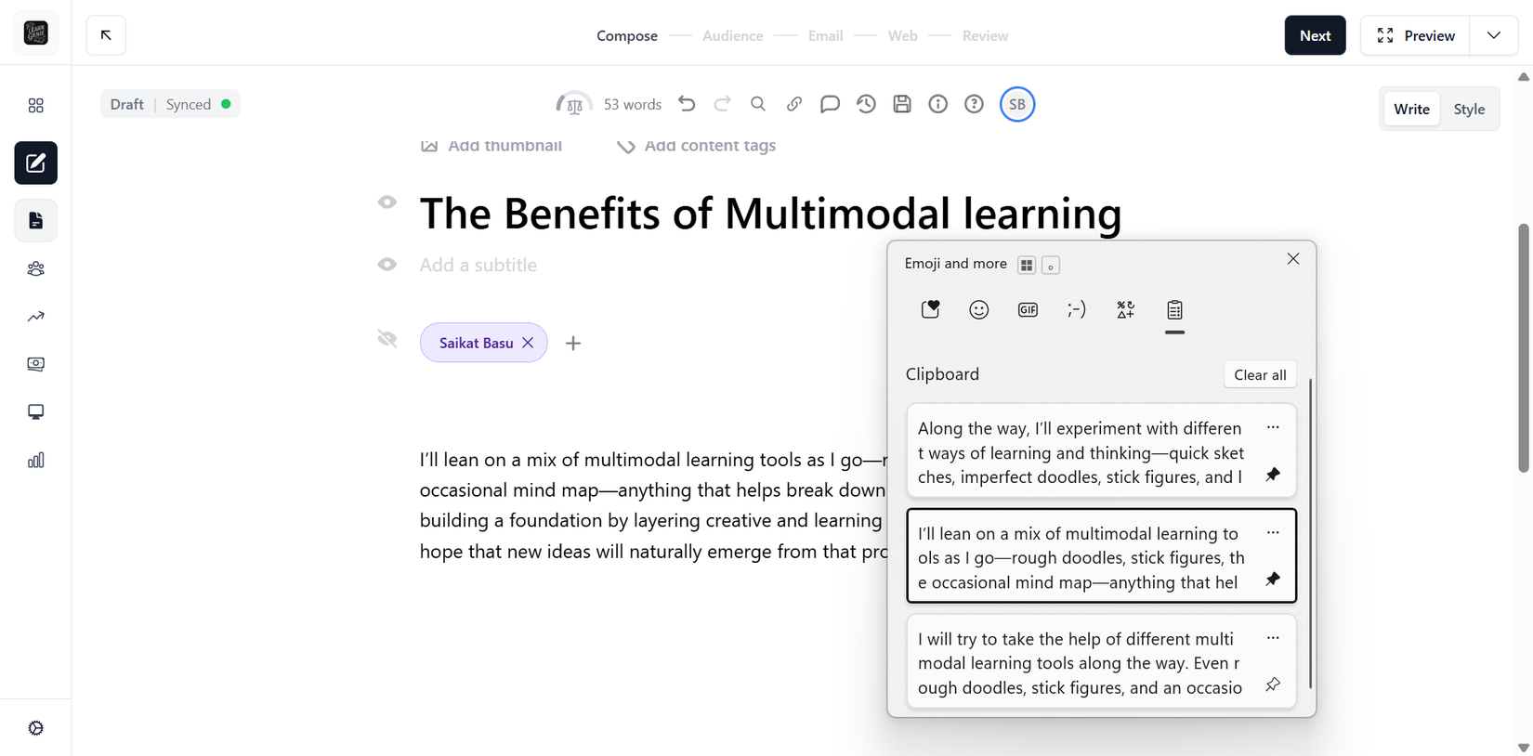This screenshot has width=1533, height=756.
Task: Click the Add a subtitle field
Action: [478, 265]
